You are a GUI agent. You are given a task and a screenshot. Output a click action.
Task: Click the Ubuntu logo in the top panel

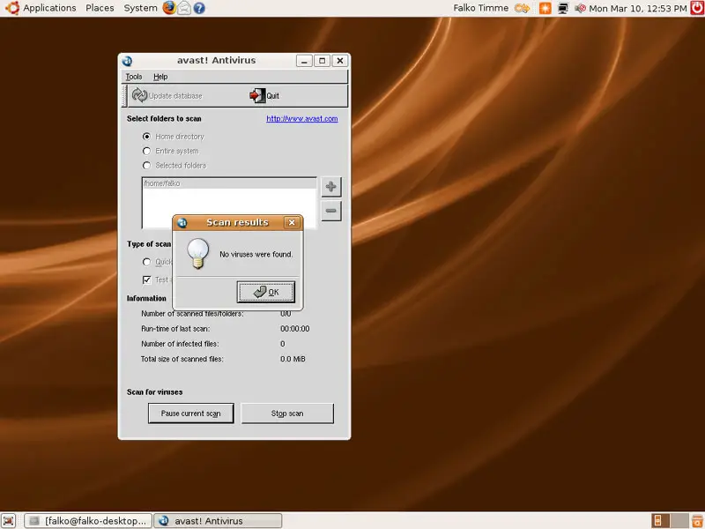coord(12,8)
